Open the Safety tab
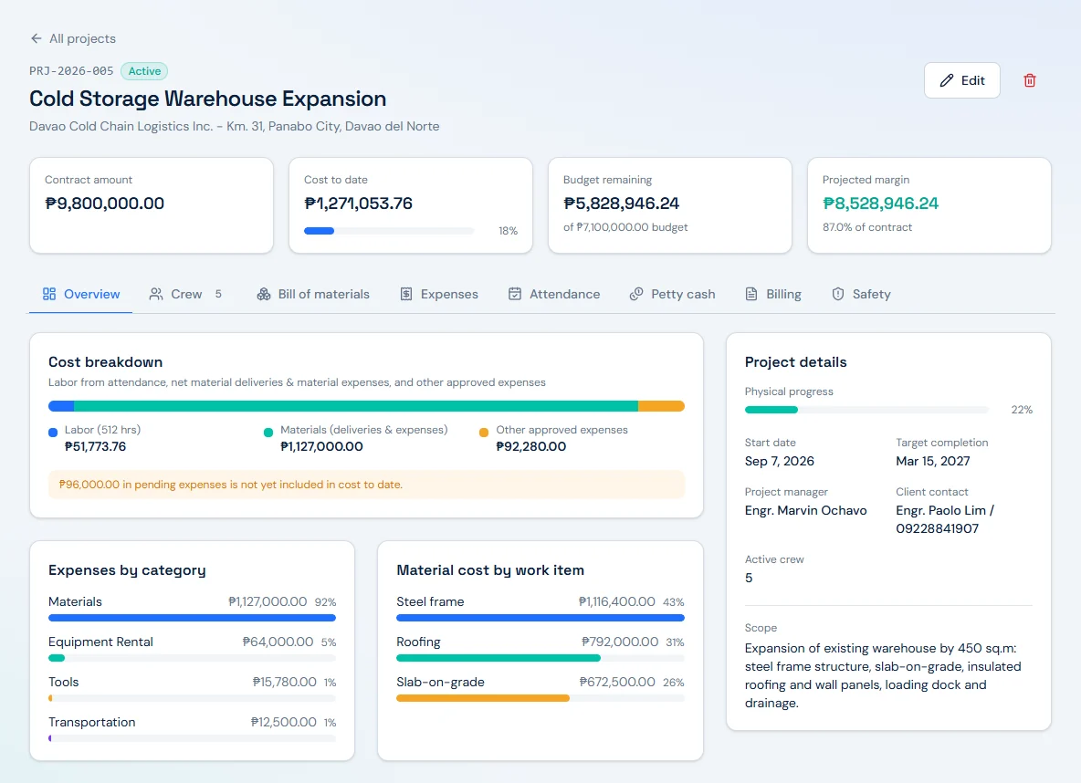 861,295
